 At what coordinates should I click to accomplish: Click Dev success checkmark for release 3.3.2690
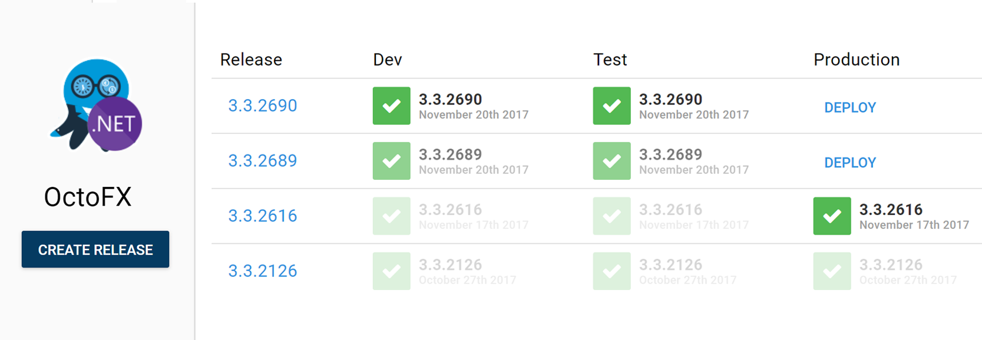tap(391, 106)
